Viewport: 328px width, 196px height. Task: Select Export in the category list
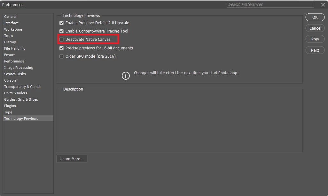[x=28, y=55]
